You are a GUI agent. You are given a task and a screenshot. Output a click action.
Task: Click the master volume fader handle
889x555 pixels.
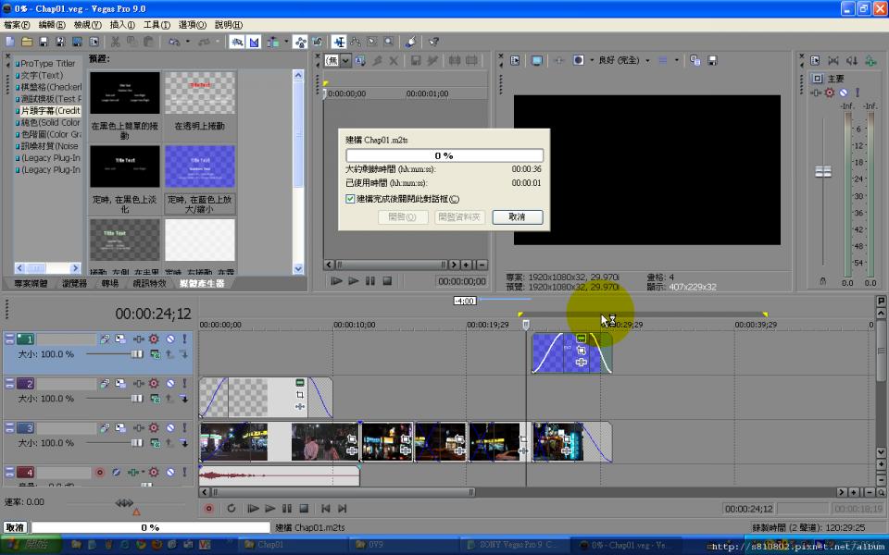(822, 172)
